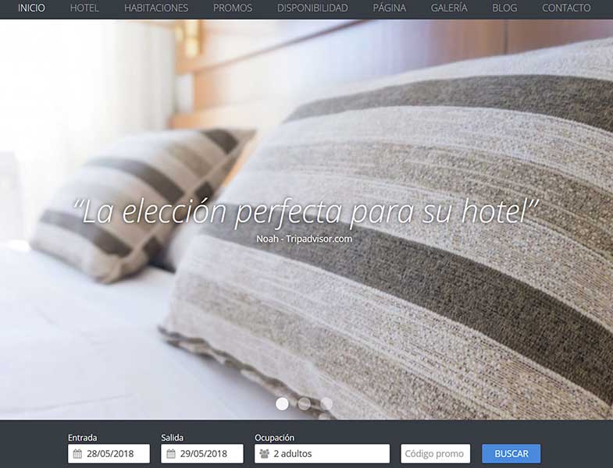This screenshot has height=468, width=613.
Task: Click the Ocupación label
Action: point(274,438)
